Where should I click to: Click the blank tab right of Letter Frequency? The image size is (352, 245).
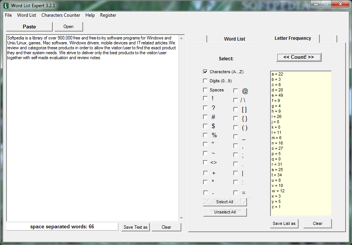328,39
